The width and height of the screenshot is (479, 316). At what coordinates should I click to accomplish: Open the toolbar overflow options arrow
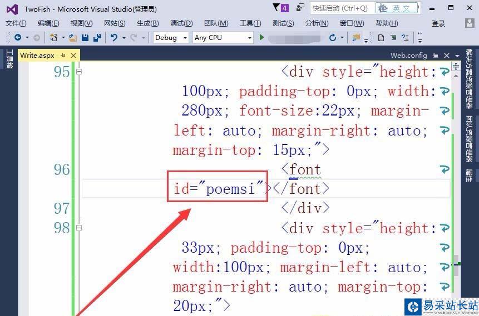[420, 38]
